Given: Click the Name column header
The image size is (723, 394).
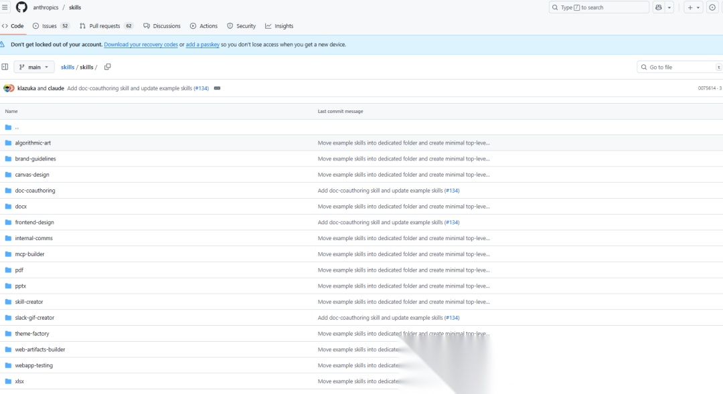Looking at the screenshot, I should (11, 111).
